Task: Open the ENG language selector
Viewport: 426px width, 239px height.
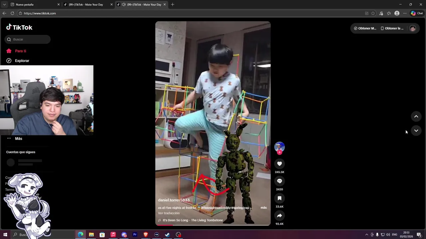Action: (x=394, y=235)
